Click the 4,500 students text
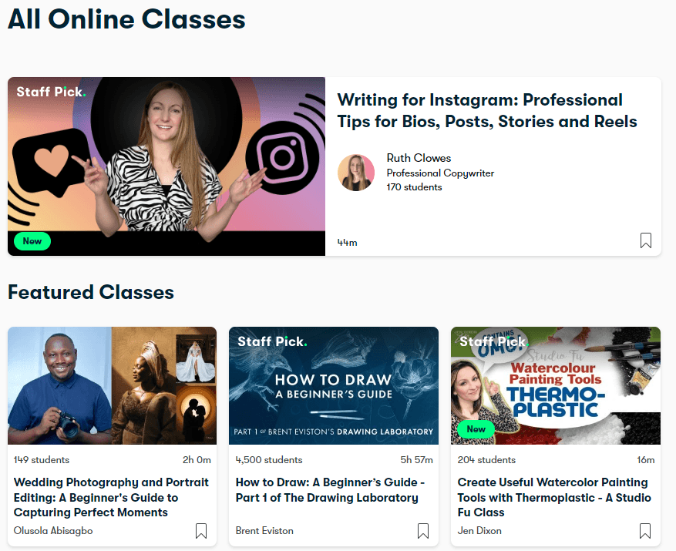 click(x=269, y=460)
